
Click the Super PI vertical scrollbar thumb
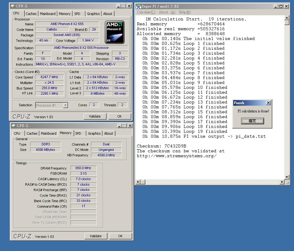coord(287,23)
